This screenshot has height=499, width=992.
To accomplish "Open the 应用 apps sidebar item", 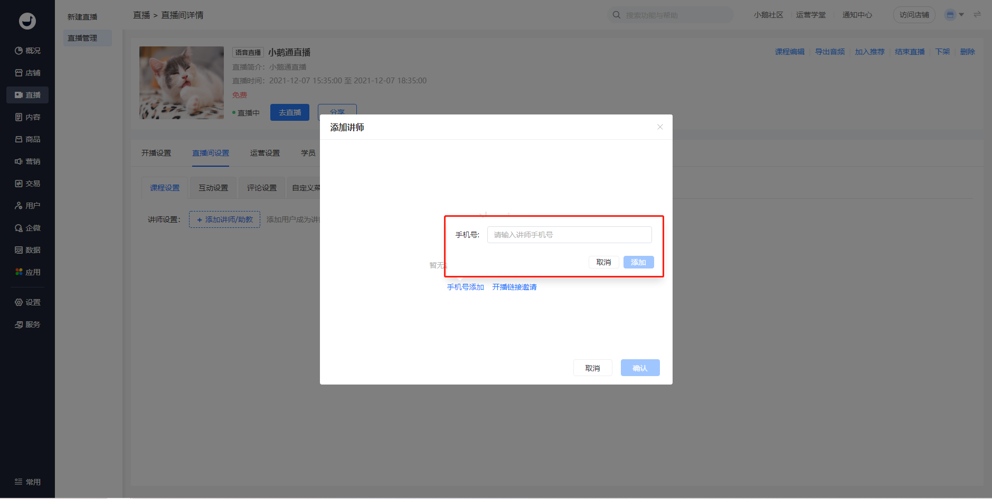I will click(x=27, y=272).
